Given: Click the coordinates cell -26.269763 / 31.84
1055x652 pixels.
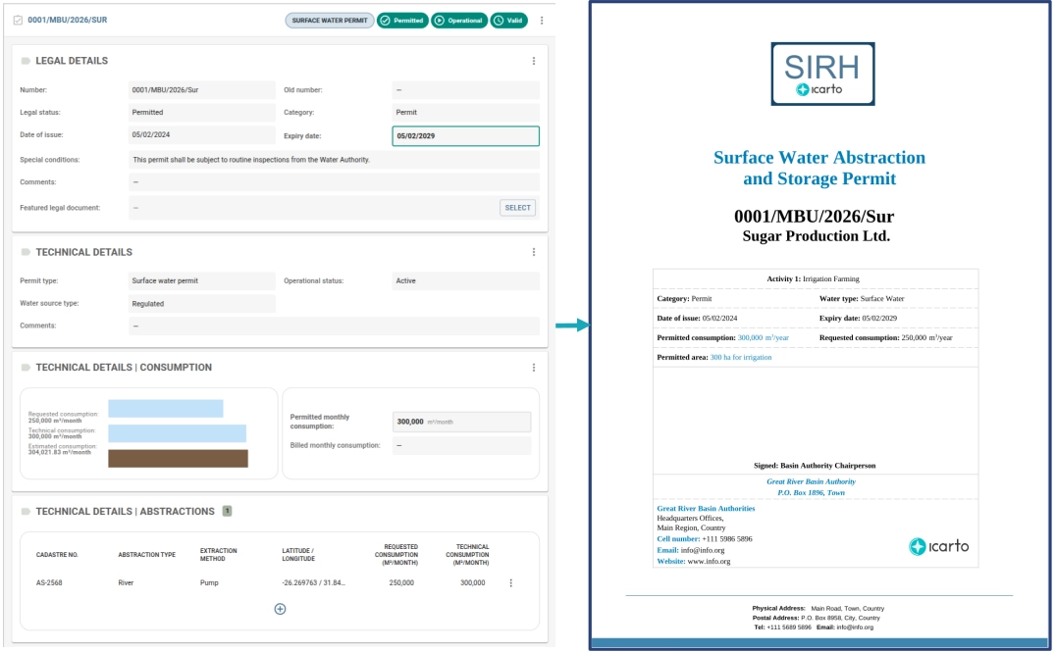Looking at the screenshot, I should coord(313,583).
